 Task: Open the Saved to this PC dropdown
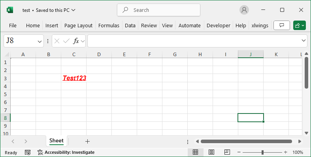click(73, 10)
